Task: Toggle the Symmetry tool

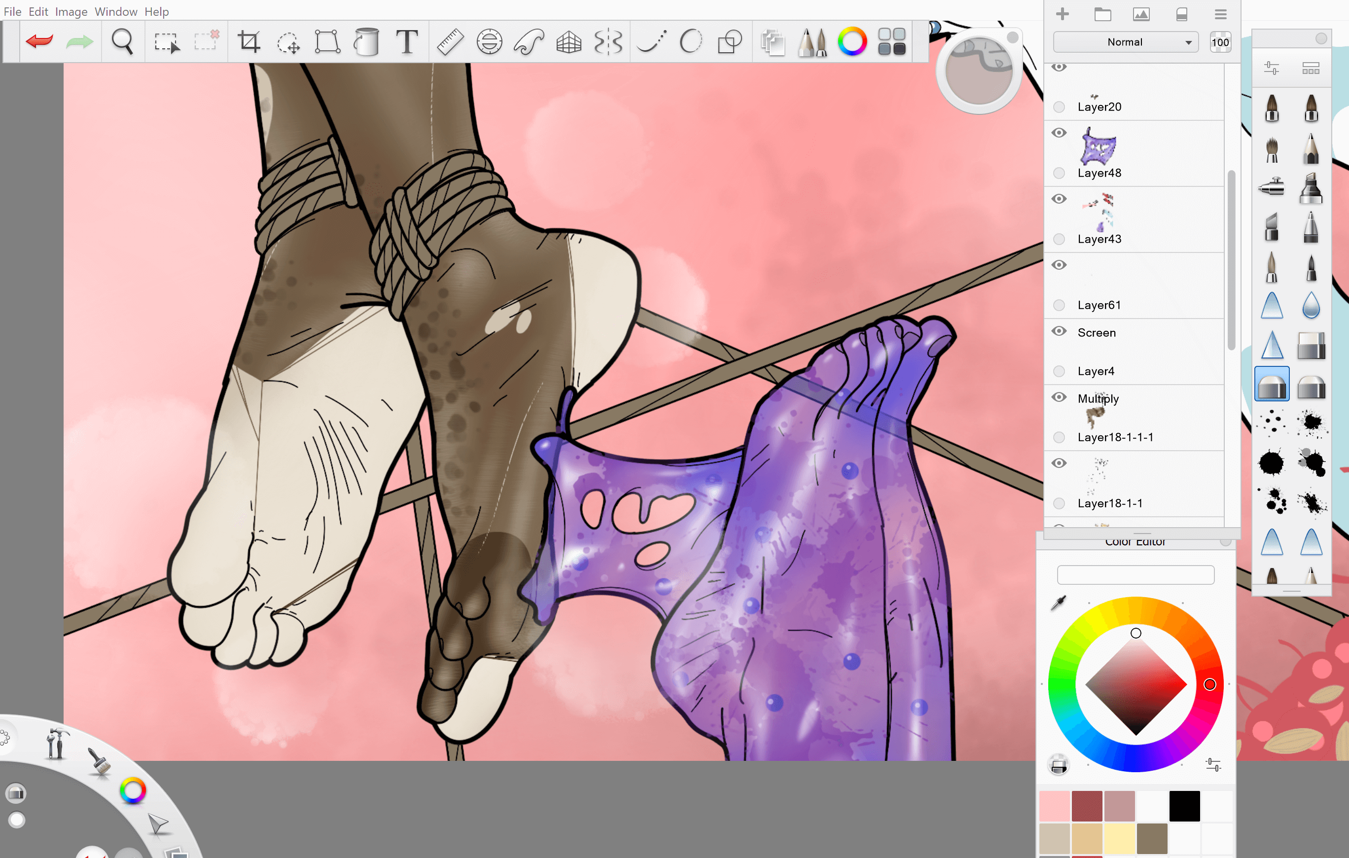Action: coord(608,41)
